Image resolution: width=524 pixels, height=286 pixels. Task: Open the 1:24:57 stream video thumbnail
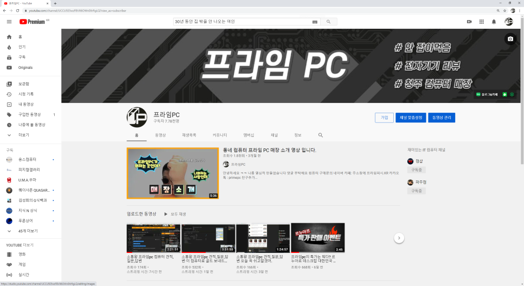click(263, 238)
